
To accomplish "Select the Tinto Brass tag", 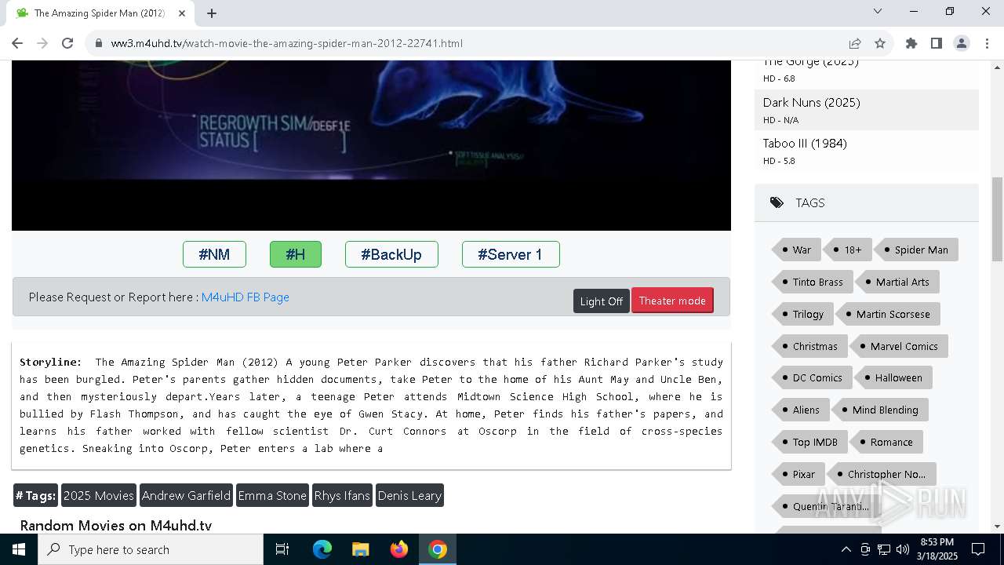I will click(x=812, y=282).
